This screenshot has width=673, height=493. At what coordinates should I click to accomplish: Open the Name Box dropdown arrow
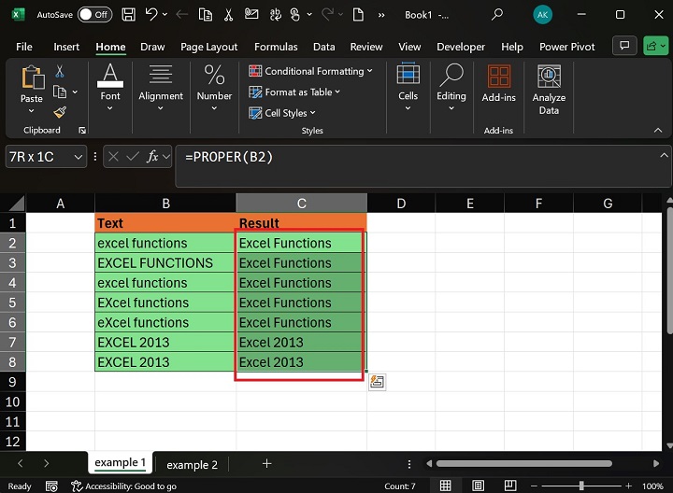click(x=78, y=157)
